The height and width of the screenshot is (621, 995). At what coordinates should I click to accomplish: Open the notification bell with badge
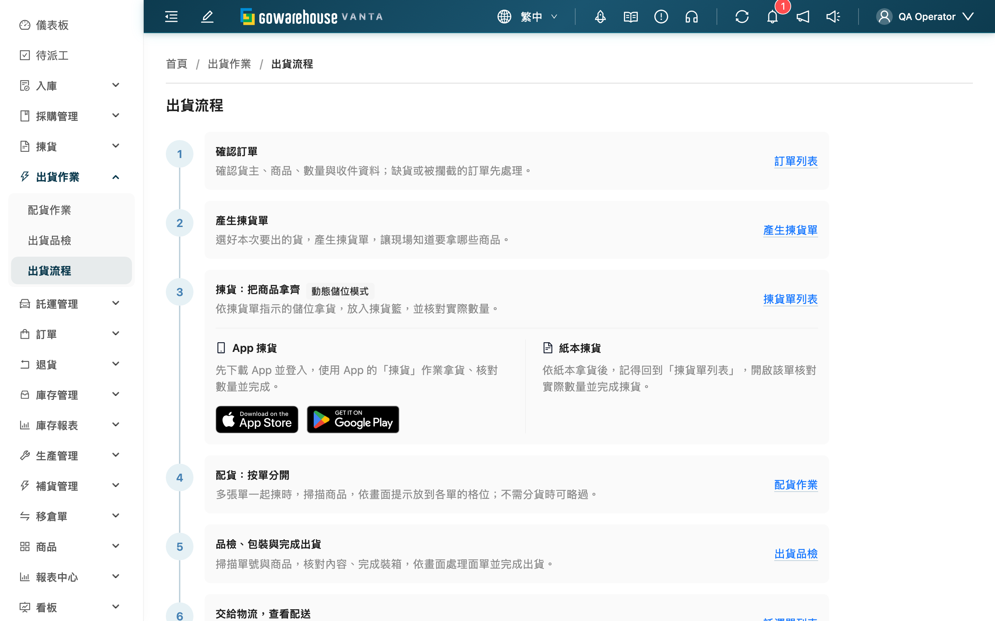pyautogui.click(x=773, y=17)
